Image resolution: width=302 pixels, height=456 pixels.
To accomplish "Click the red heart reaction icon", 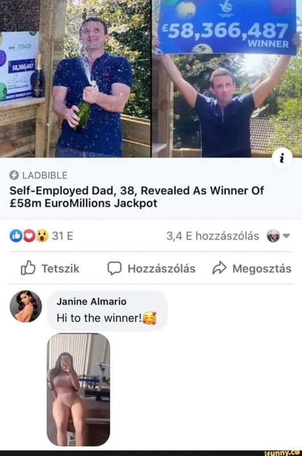I will pyautogui.click(x=29, y=236).
